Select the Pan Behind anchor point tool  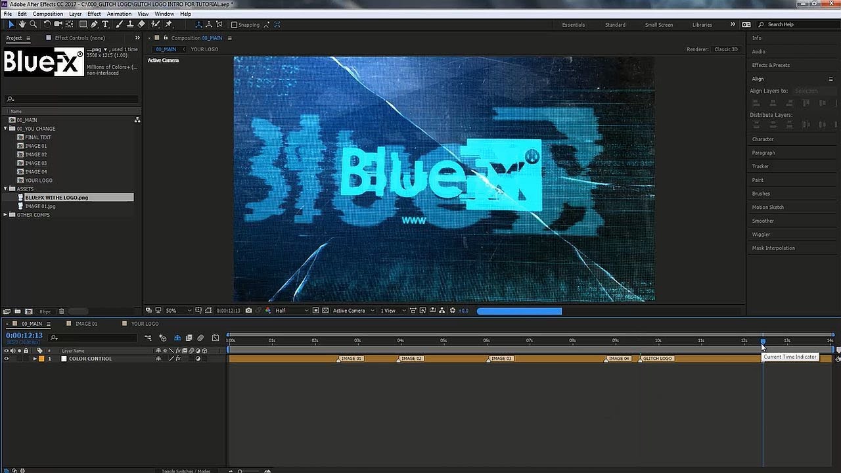pos(69,24)
